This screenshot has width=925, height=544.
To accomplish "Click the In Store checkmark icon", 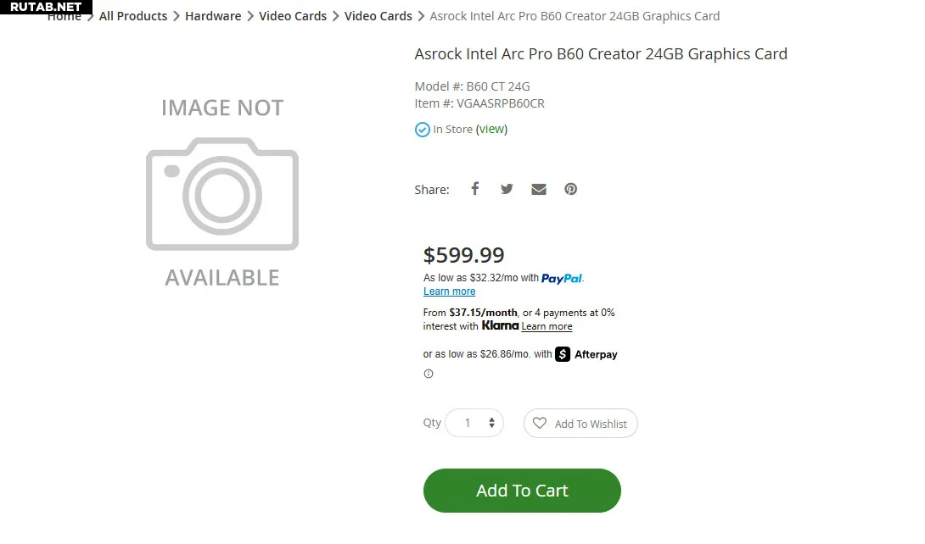I will pyautogui.click(x=423, y=130).
